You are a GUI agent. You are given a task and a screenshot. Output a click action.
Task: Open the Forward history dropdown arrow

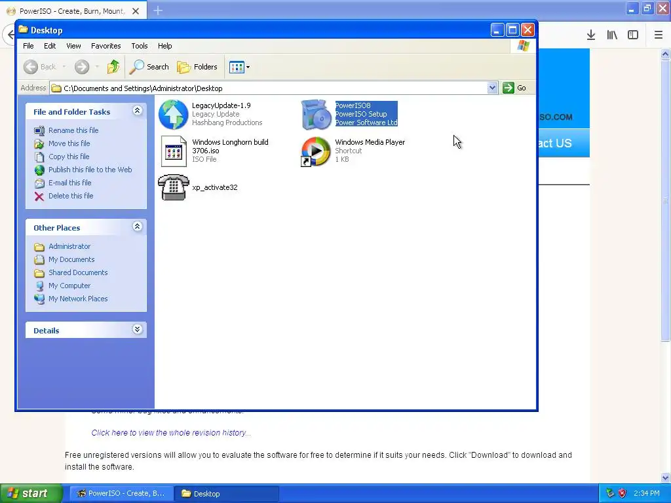(x=97, y=67)
